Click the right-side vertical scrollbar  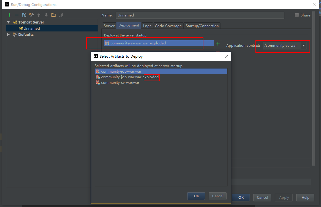coord(314,89)
